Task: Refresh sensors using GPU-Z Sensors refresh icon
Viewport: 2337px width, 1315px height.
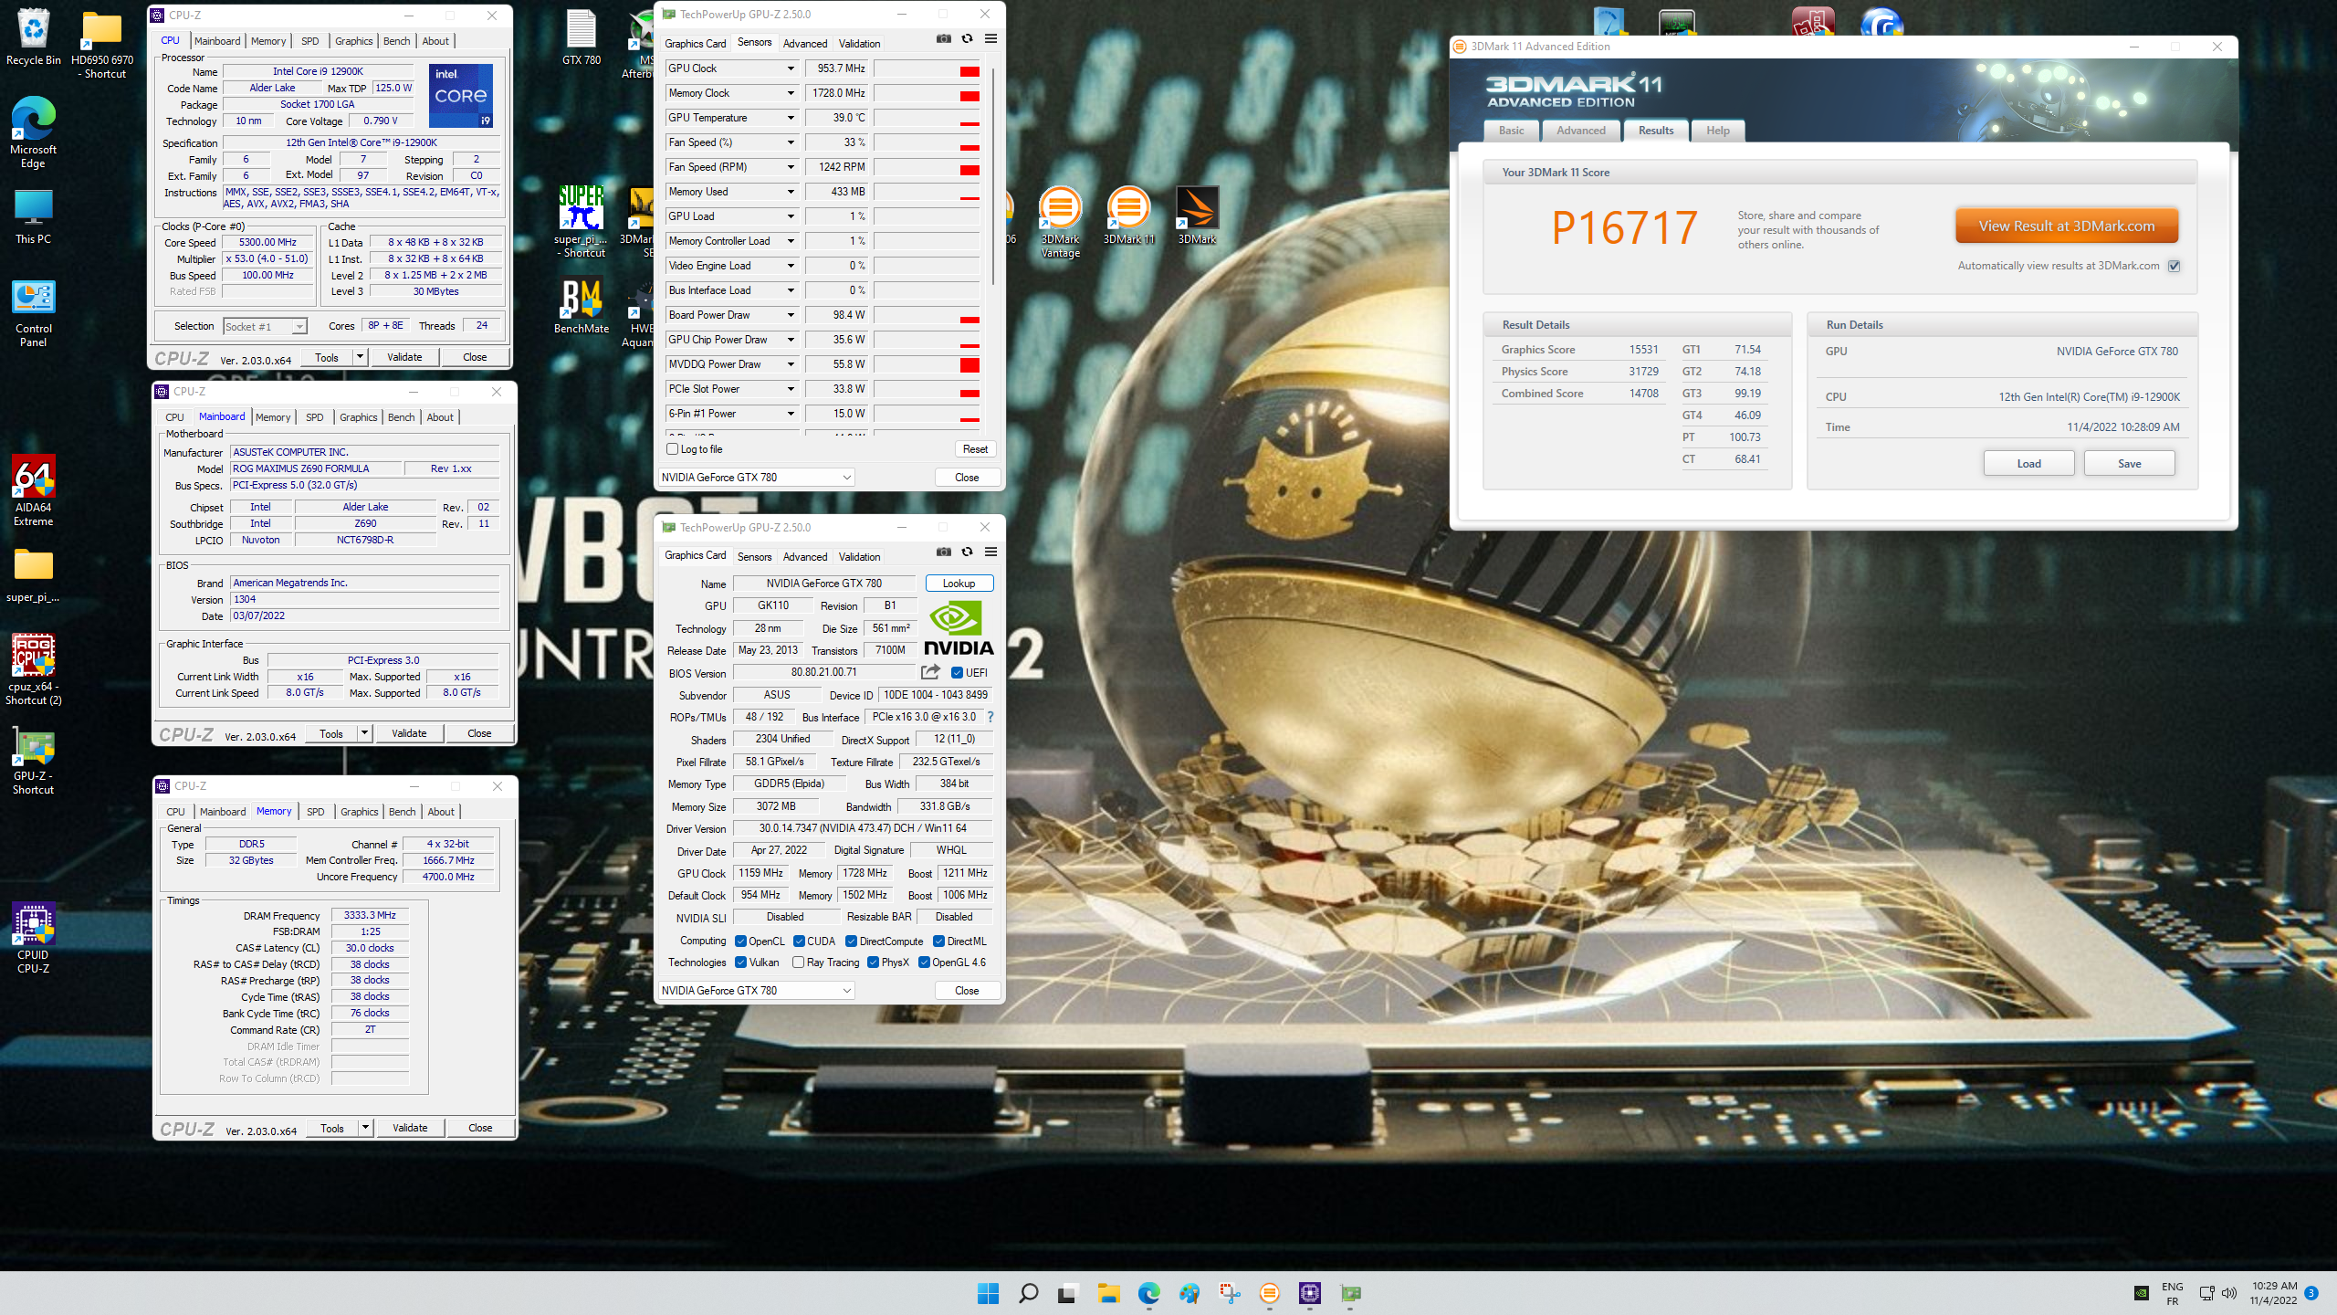Action: pos(967,39)
